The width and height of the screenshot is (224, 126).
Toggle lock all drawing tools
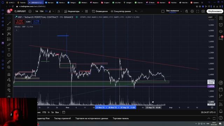coord(9,85)
